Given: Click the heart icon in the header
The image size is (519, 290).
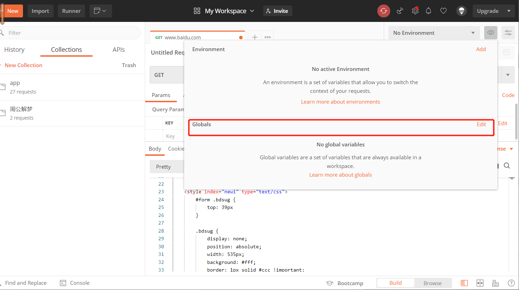Looking at the screenshot, I should click(443, 11).
